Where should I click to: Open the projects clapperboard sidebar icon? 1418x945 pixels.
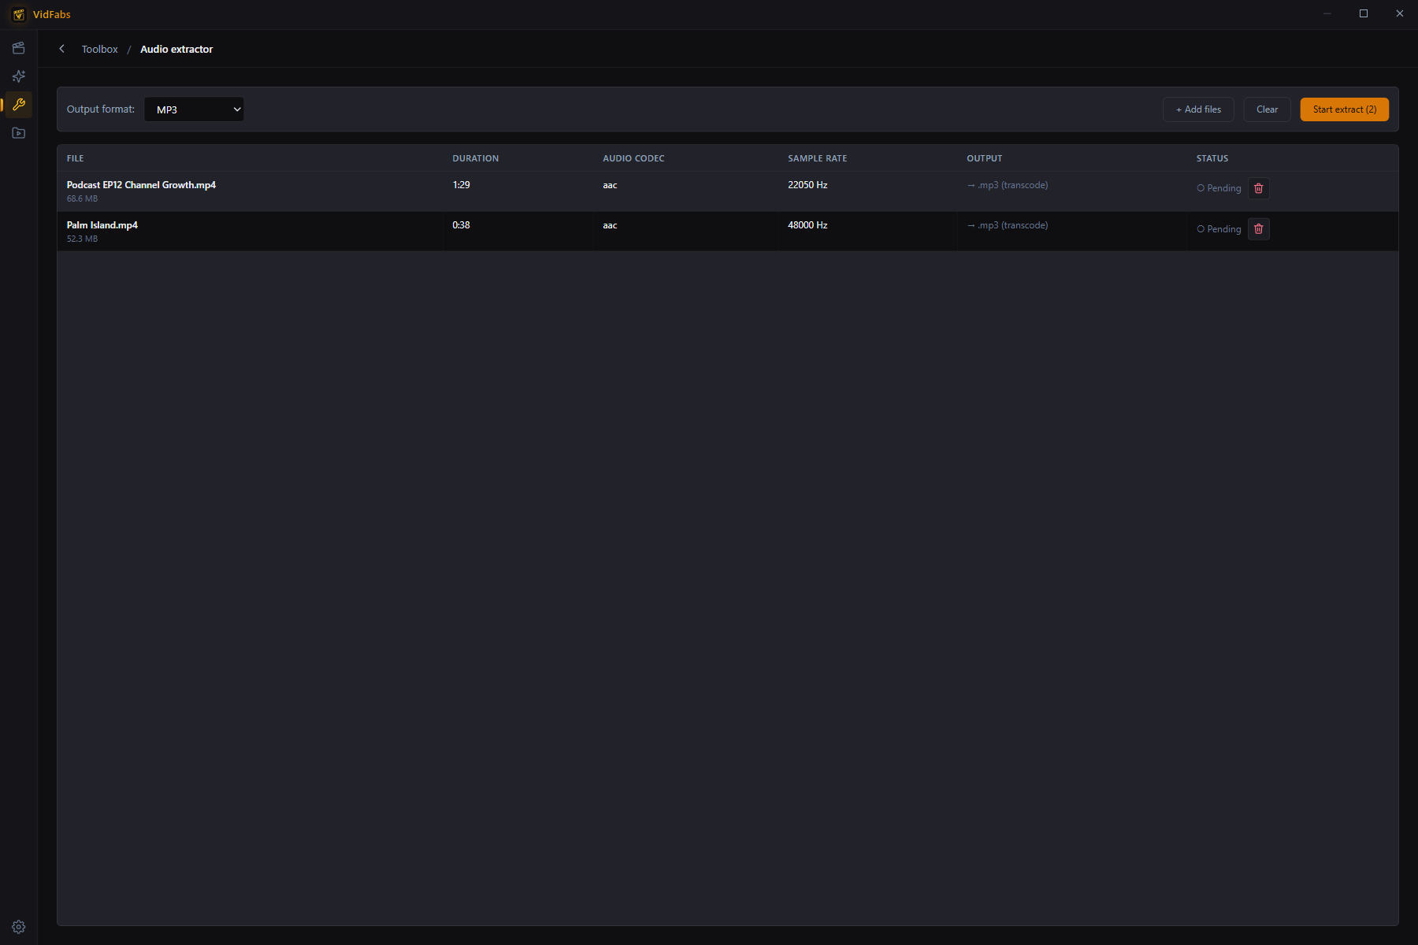[x=19, y=48]
